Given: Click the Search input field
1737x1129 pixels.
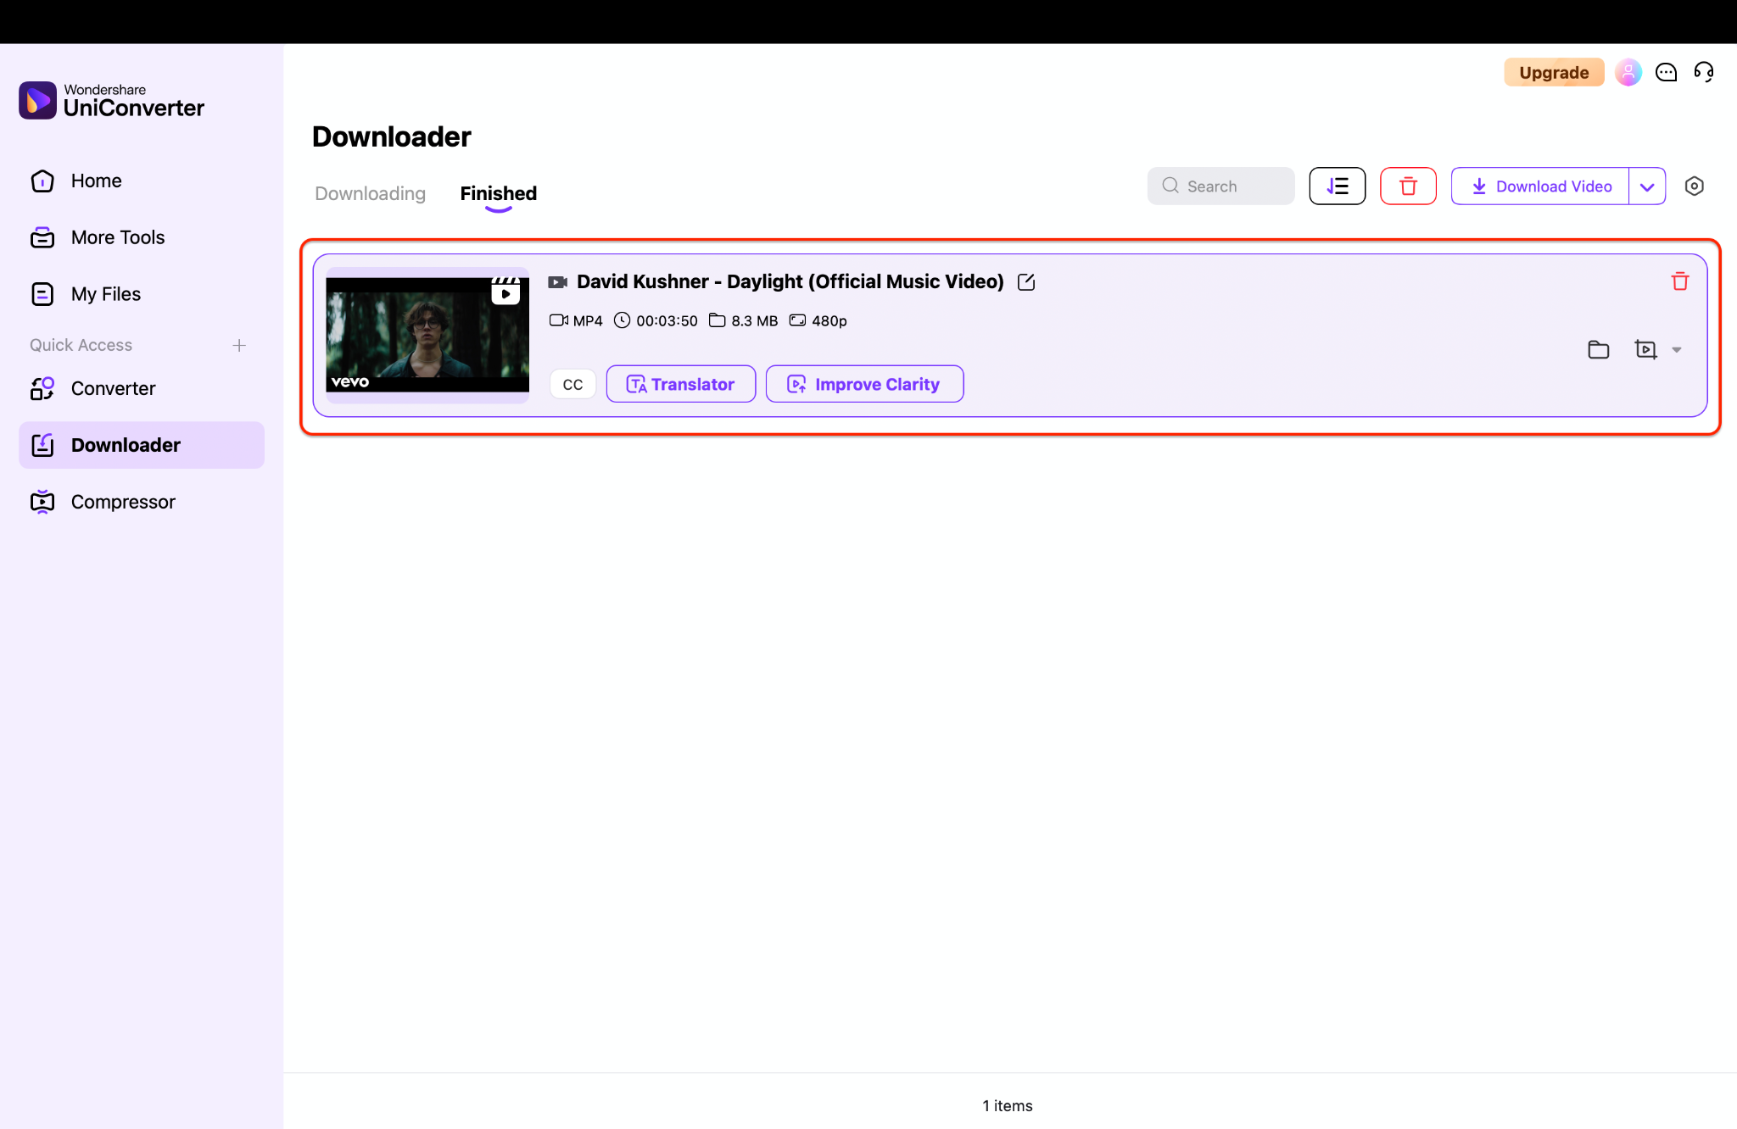Looking at the screenshot, I should pyautogui.click(x=1221, y=186).
